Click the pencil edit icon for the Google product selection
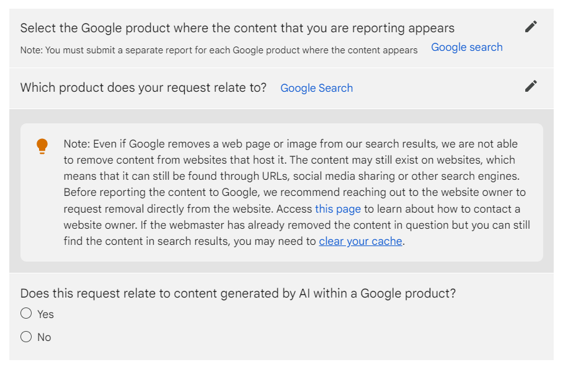The image size is (563, 367). pos(531,27)
